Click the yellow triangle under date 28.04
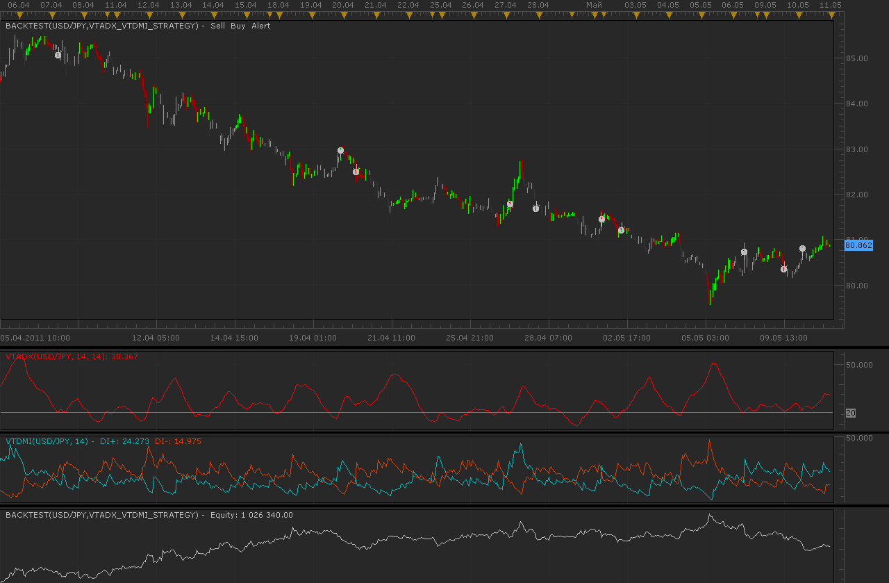 coord(538,14)
